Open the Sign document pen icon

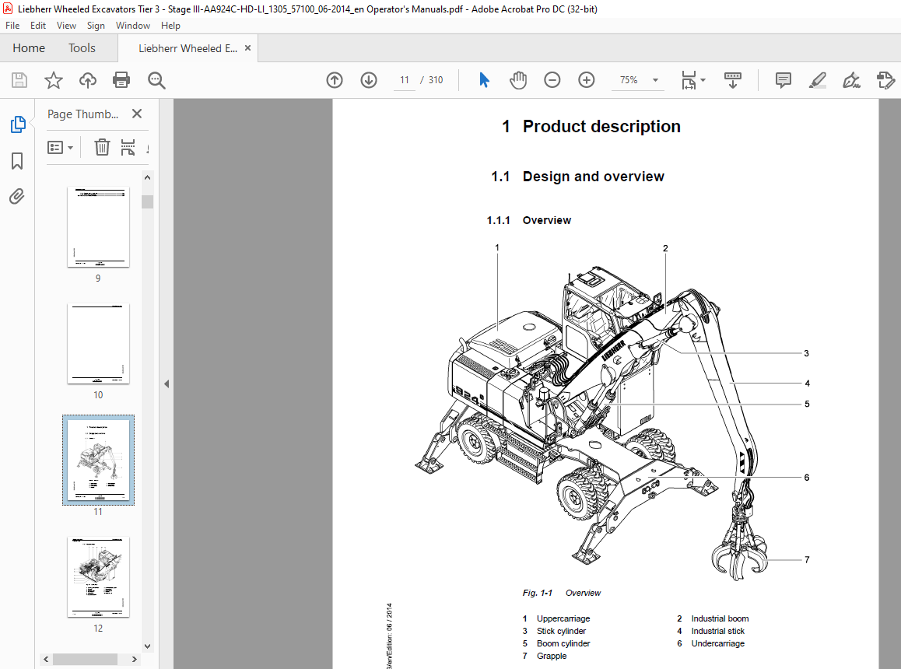point(851,80)
